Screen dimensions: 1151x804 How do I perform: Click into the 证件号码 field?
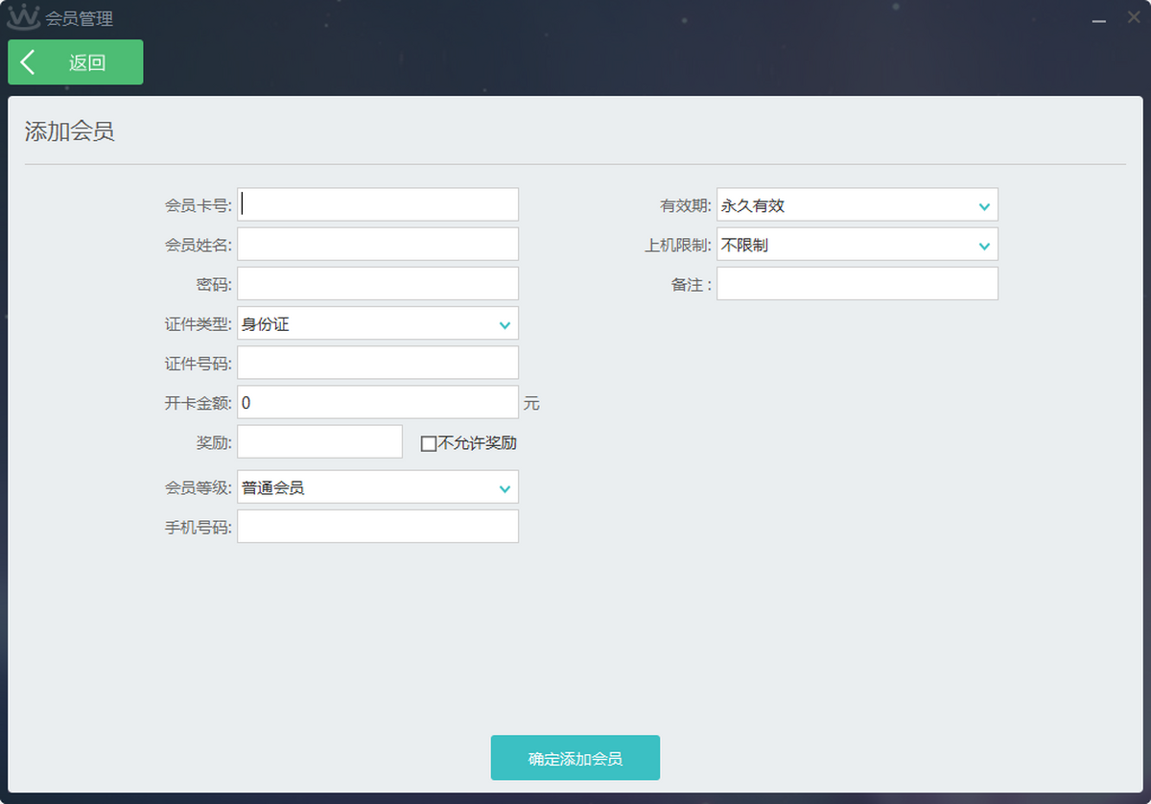point(377,363)
